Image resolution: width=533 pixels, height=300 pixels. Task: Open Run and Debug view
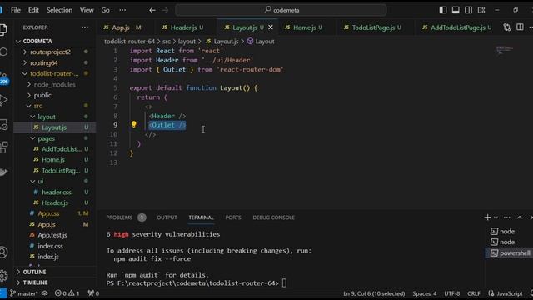pos(3,100)
